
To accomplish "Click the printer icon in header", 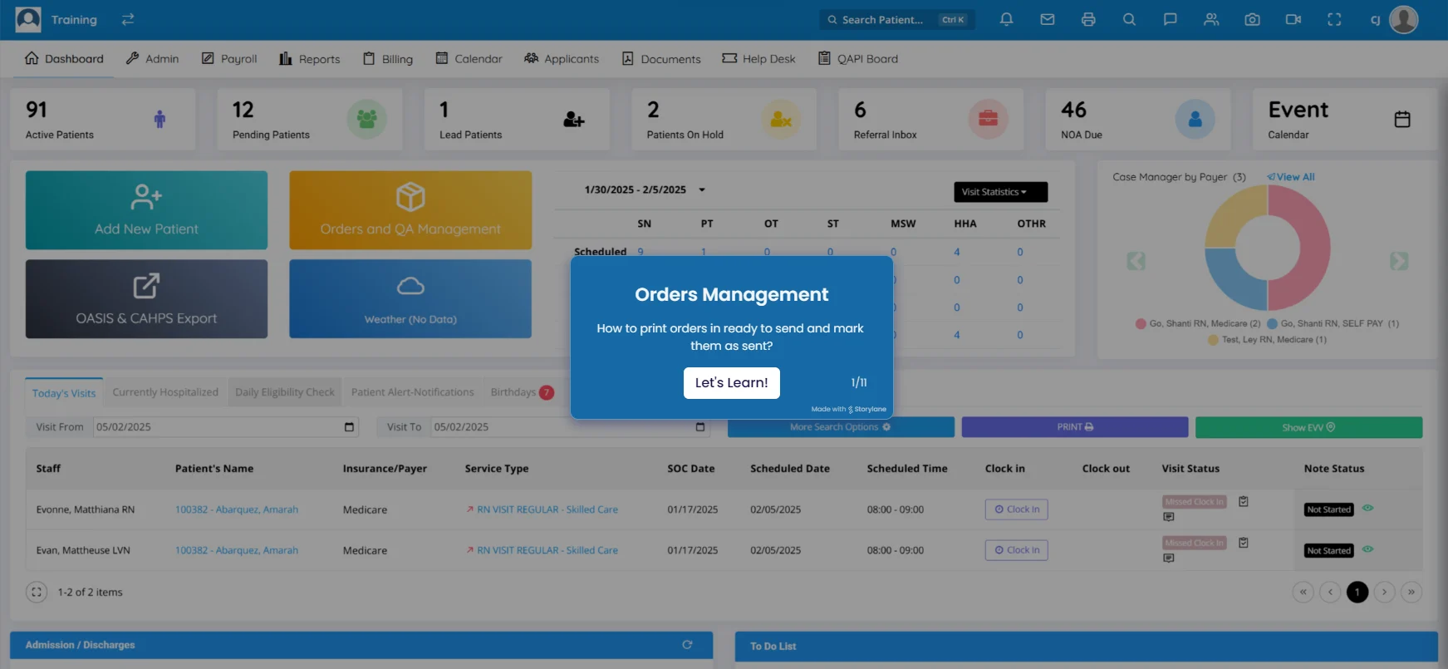I will 1088,19.
